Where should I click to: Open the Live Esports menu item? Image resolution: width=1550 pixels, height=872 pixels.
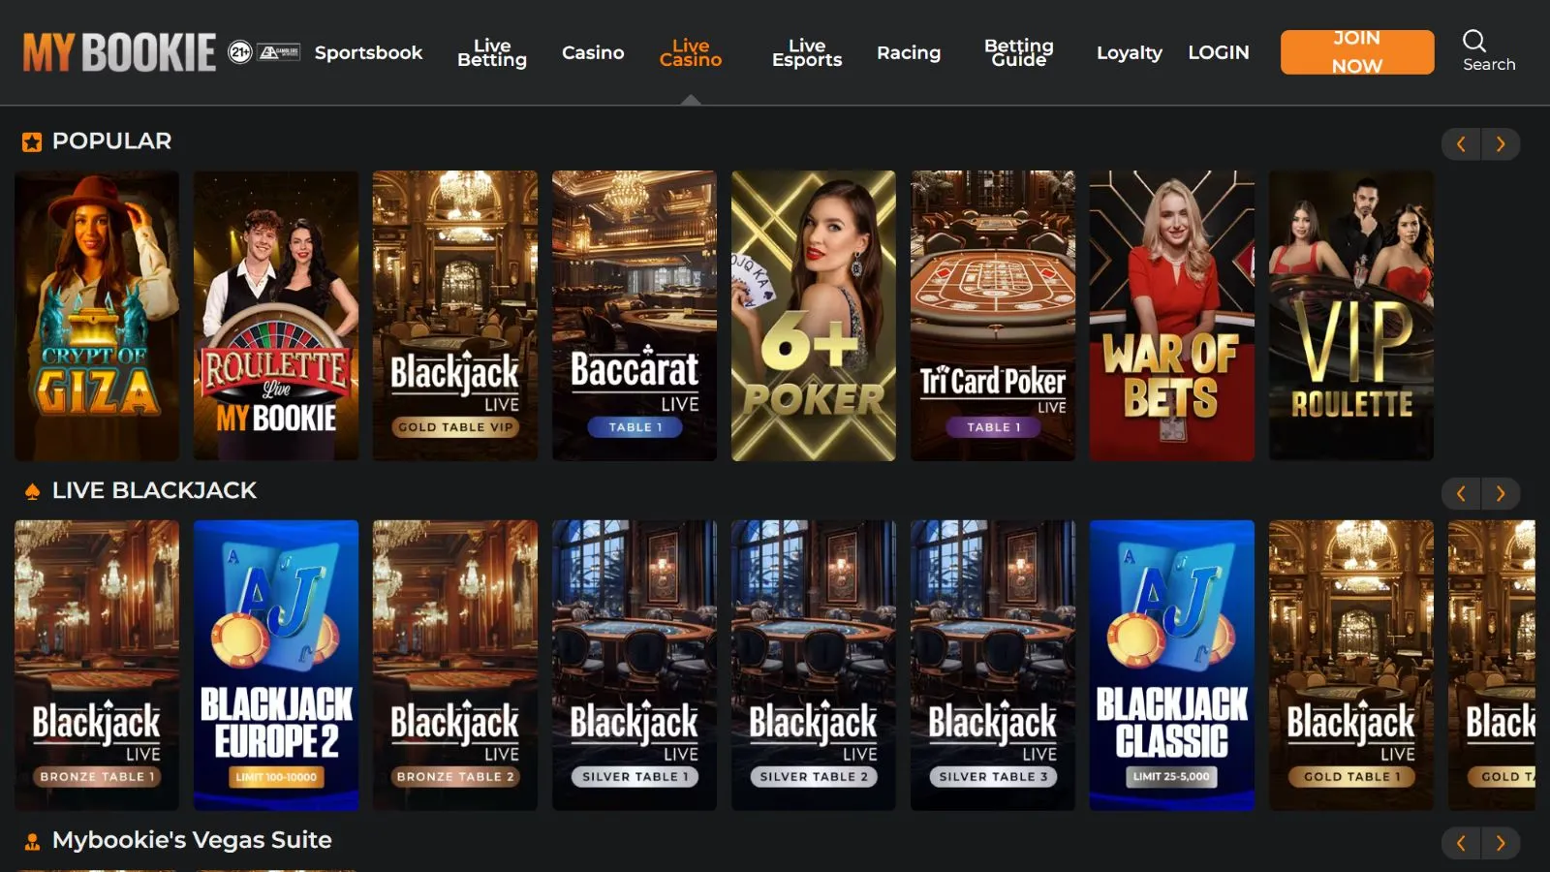coord(807,52)
